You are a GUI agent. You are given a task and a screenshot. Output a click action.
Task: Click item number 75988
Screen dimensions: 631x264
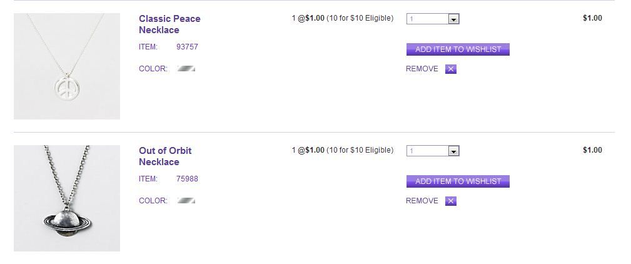(187, 179)
